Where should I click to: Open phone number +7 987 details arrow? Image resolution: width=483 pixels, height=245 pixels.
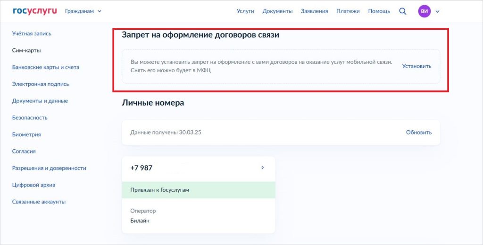(x=263, y=168)
